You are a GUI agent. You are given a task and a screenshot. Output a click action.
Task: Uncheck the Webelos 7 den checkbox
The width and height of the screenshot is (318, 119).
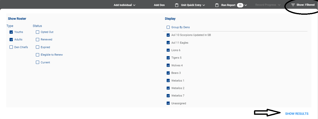click(x=168, y=96)
